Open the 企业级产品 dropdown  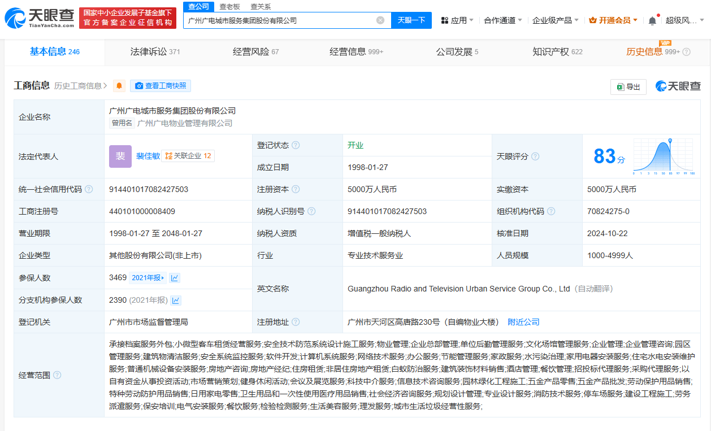[x=555, y=20]
